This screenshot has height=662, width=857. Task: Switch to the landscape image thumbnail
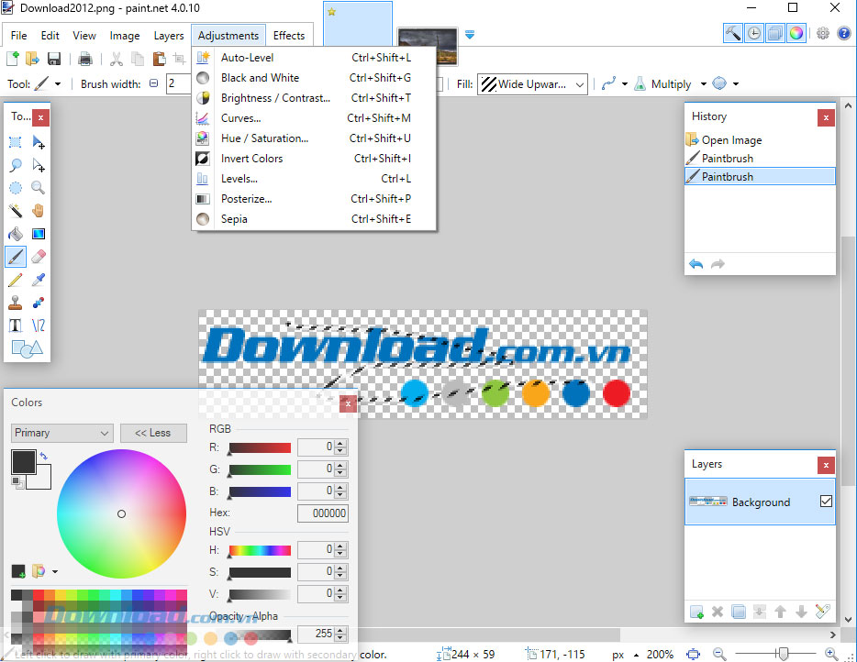click(428, 46)
